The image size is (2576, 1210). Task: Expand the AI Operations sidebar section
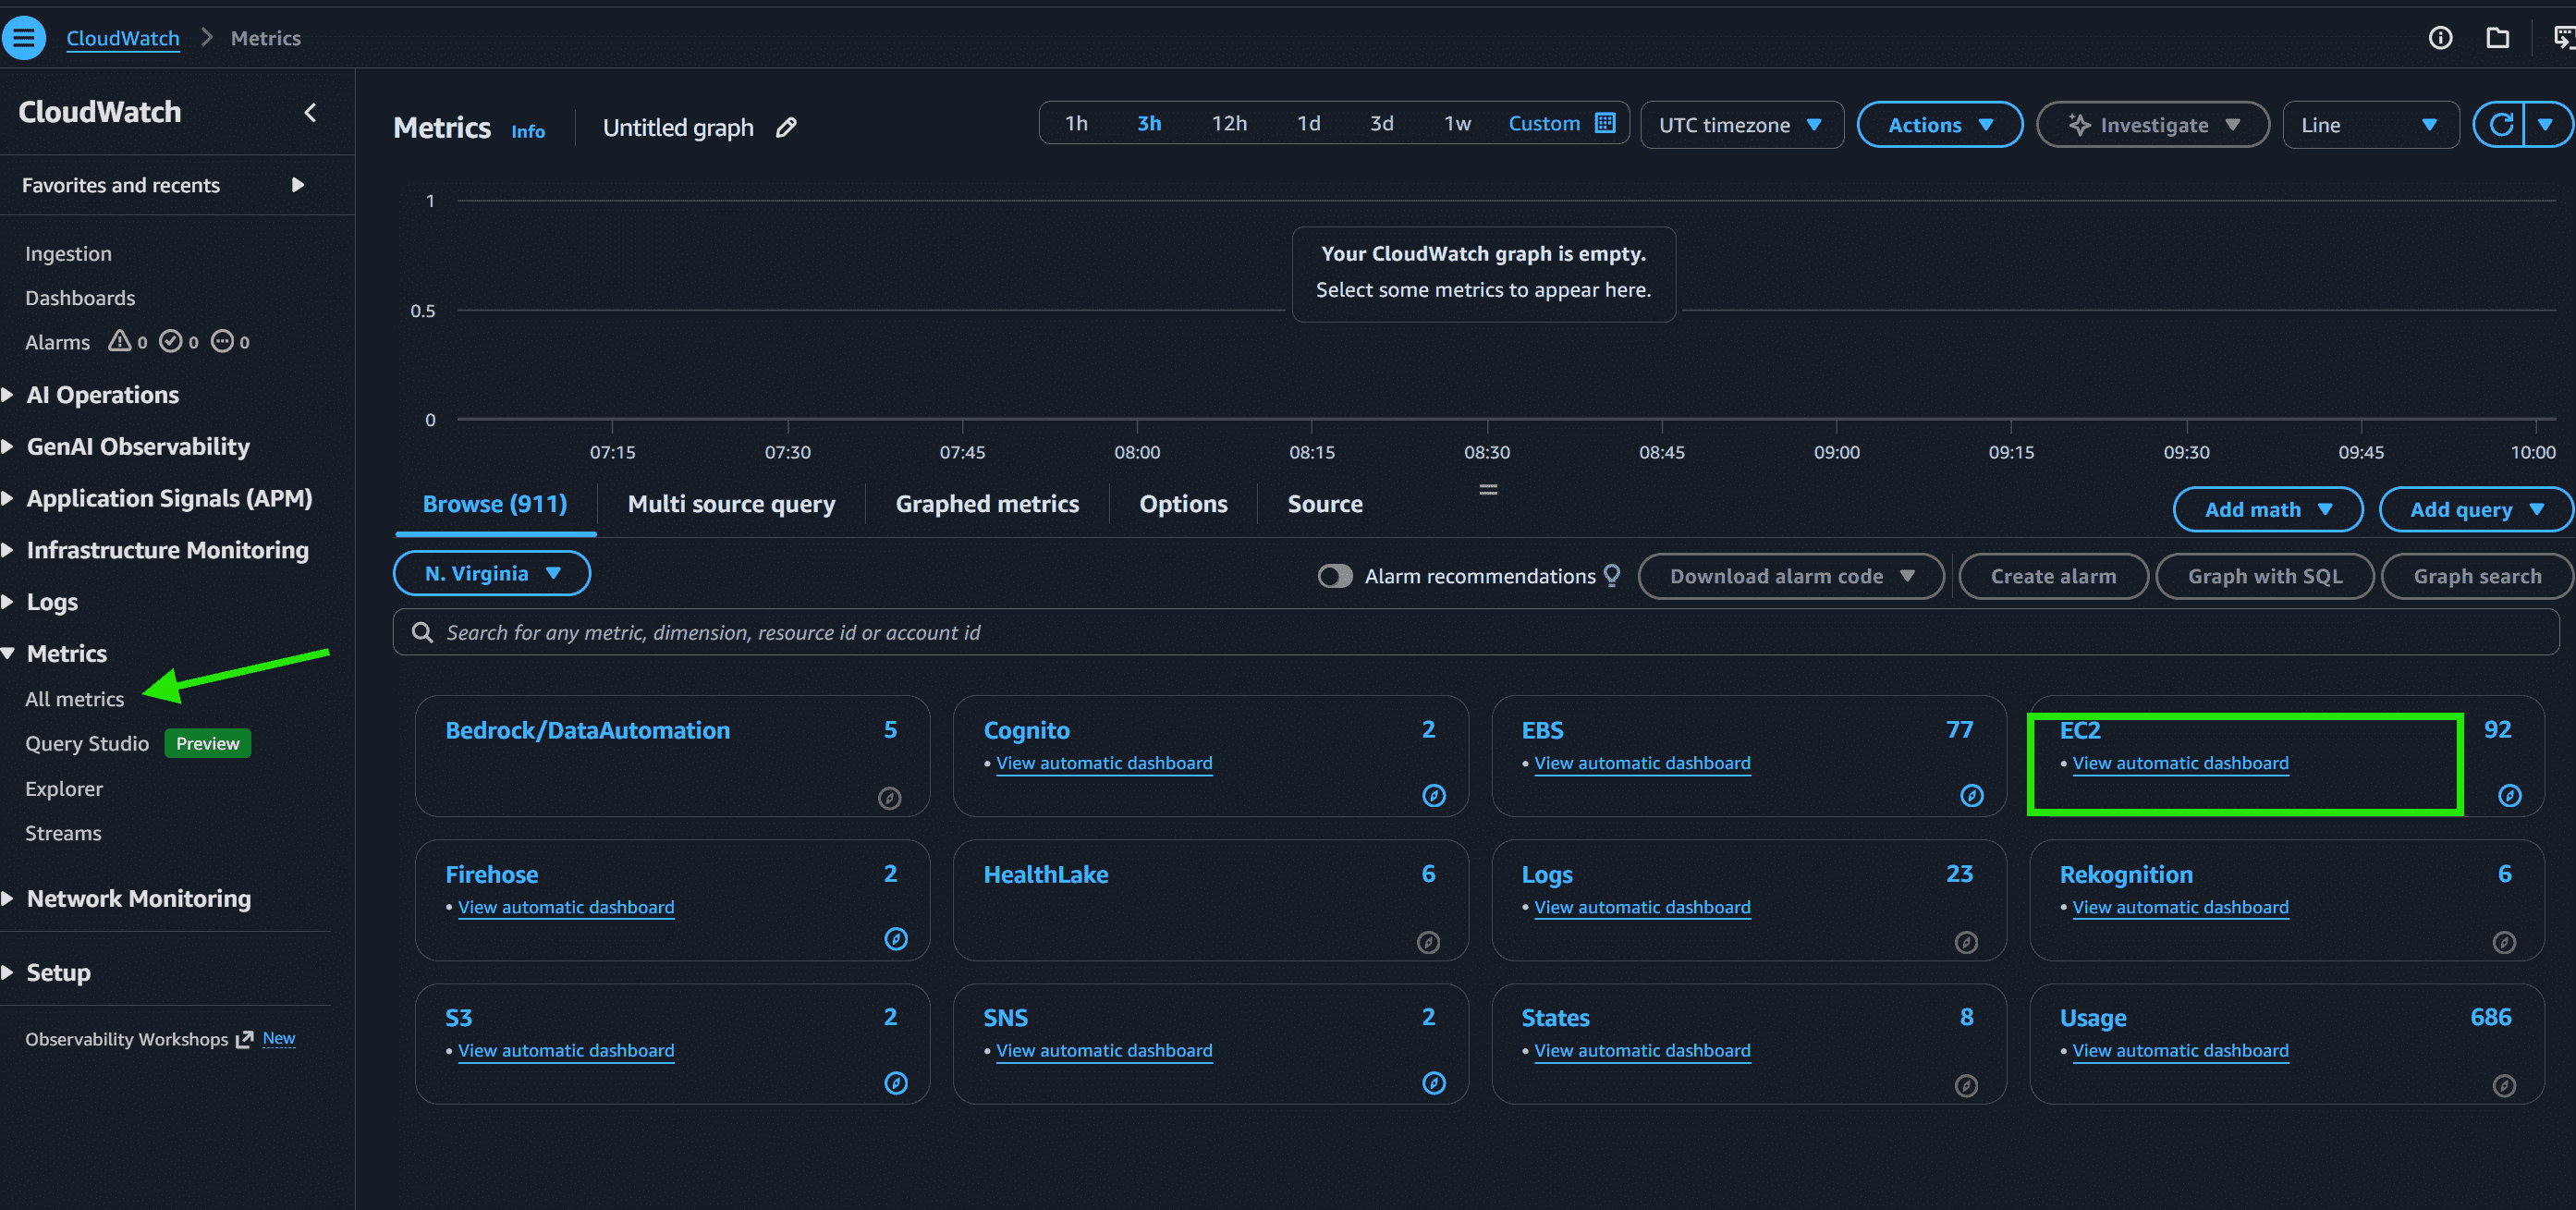point(102,395)
